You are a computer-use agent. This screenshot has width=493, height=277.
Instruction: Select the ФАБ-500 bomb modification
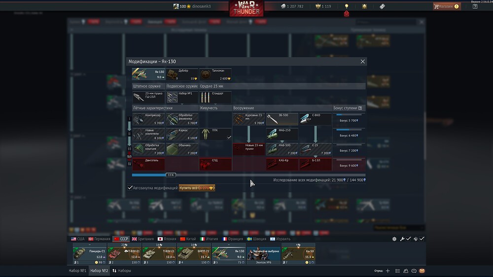click(x=282, y=149)
